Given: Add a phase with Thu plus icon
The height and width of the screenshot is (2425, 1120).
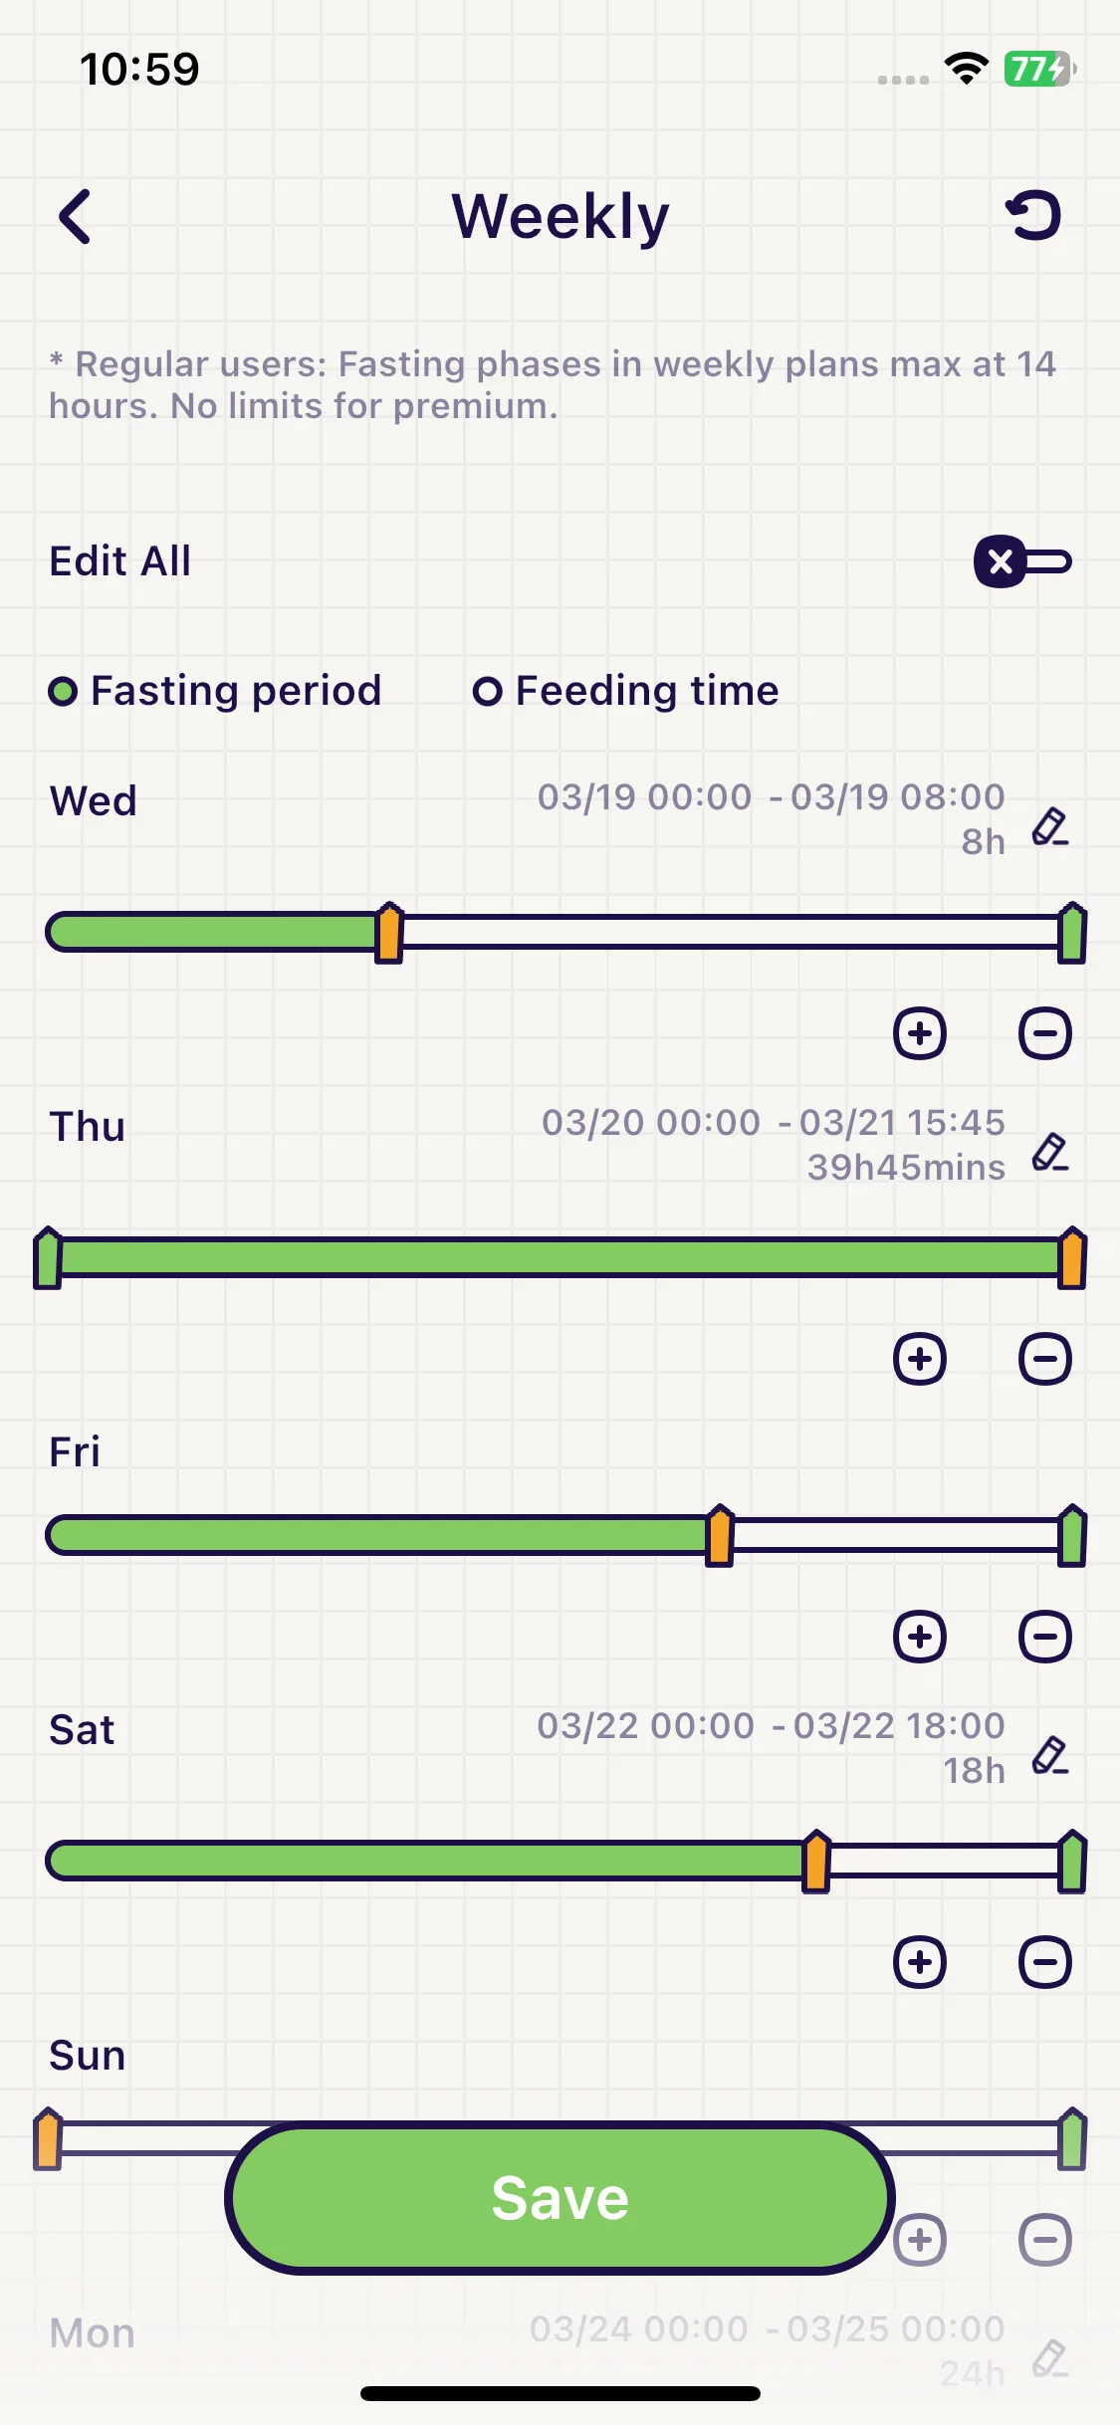Looking at the screenshot, I should pos(919,1359).
